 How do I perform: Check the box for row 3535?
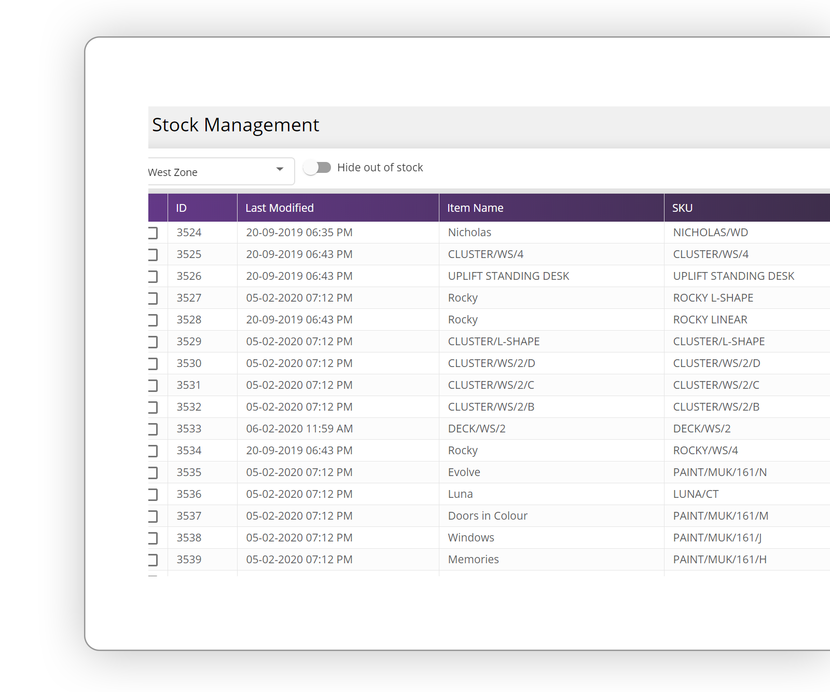153,472
